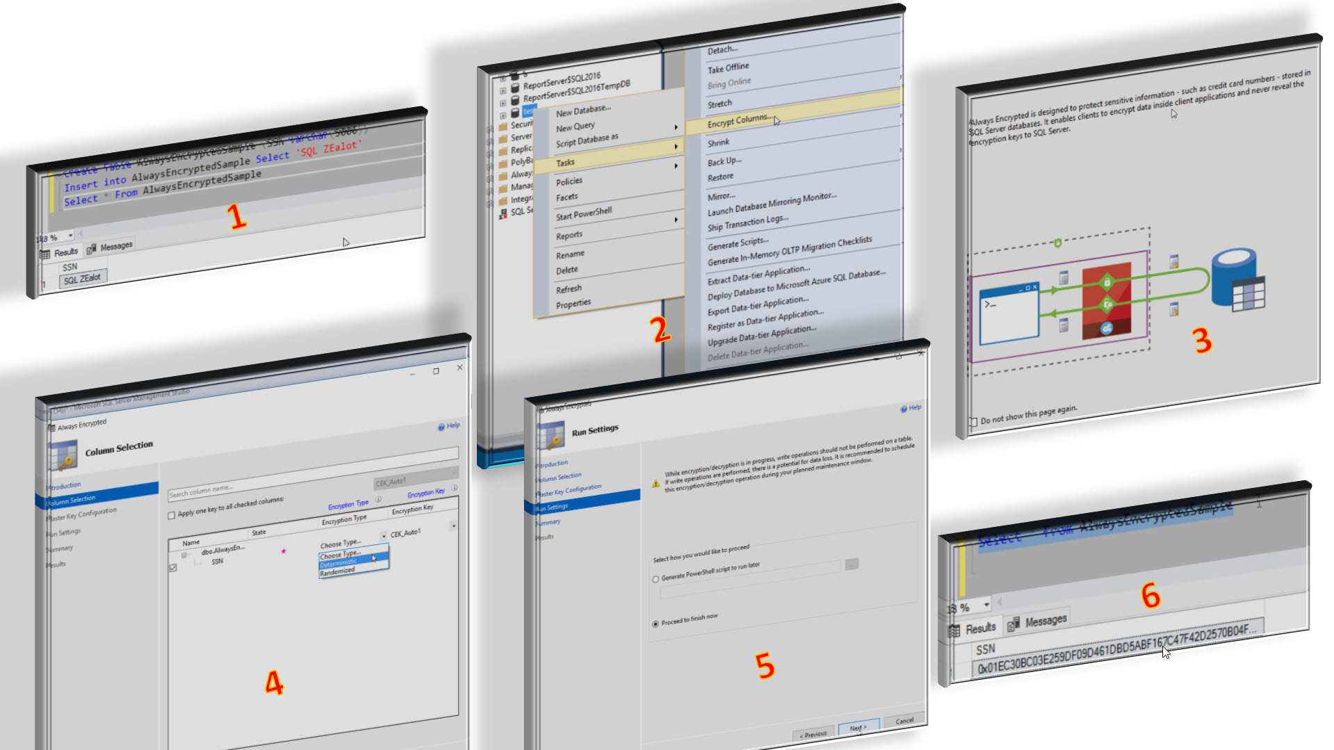Choose 'Encrypt Columns...' from Tasks submenu
This screenshot has width=1334, height=750.
740,120
